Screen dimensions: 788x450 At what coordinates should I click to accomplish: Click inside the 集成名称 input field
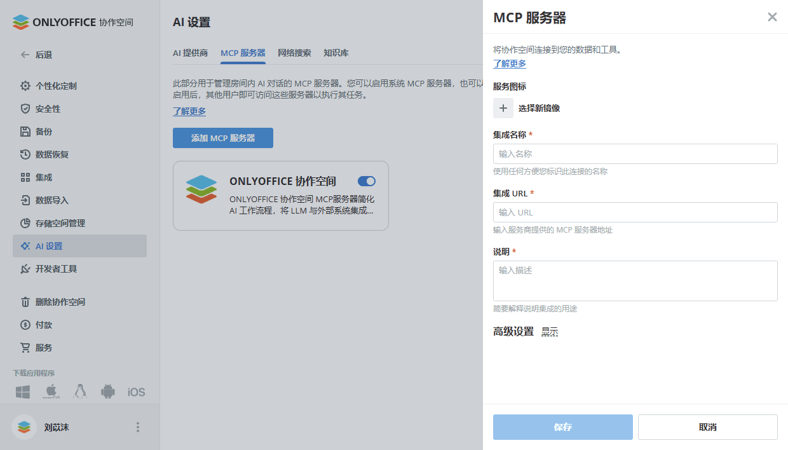(635, 153)
